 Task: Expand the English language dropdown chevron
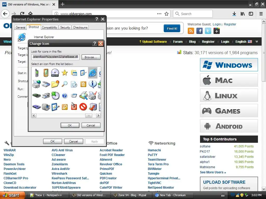click(x=257, y=41)
